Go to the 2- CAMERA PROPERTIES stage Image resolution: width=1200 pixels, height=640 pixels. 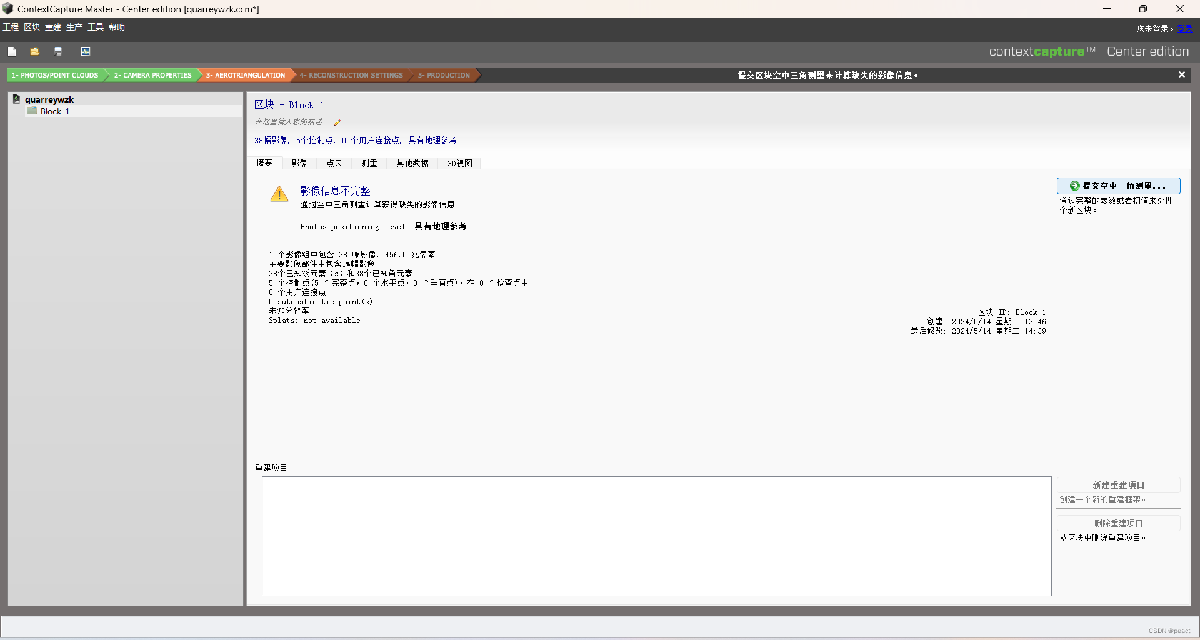pyautogui.click(x=153, y=75)
